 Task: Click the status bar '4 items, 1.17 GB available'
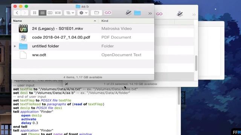83,77
